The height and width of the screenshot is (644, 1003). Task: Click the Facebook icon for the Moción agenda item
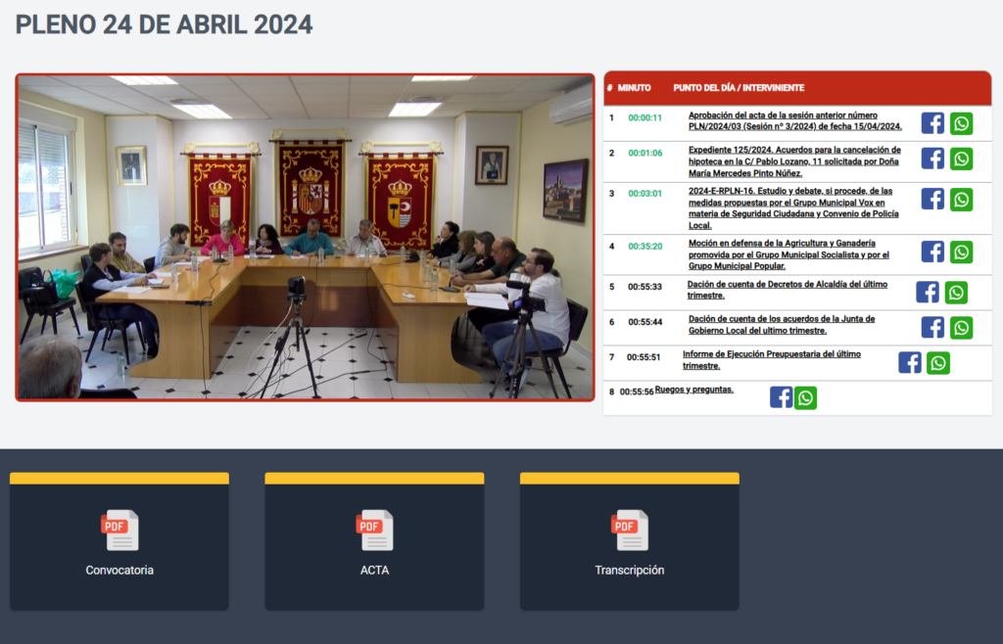pyautogui.click(x=932, y=252)
